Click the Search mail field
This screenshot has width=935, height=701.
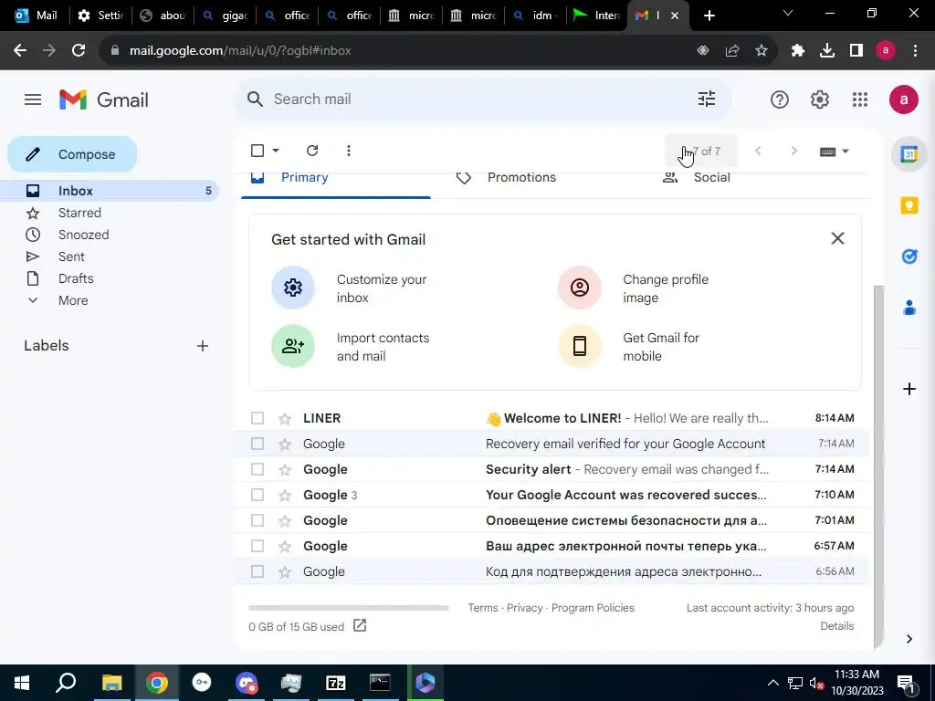[480, 99]
